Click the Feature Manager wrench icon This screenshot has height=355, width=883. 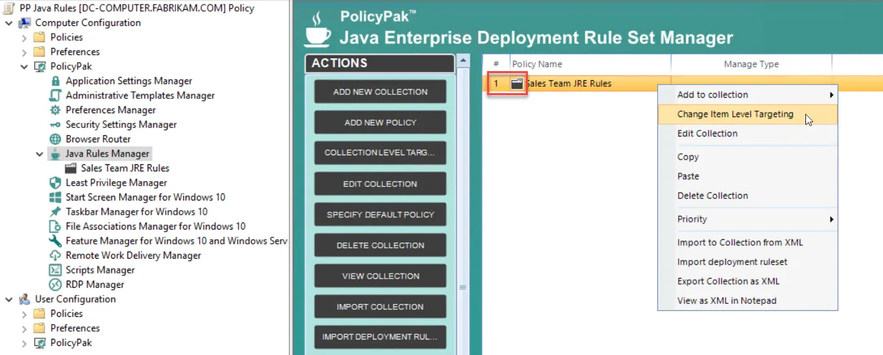(55, 241)
